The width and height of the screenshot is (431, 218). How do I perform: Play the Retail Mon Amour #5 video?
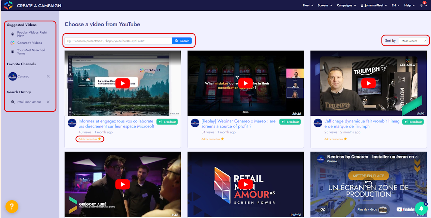[245, 184]
